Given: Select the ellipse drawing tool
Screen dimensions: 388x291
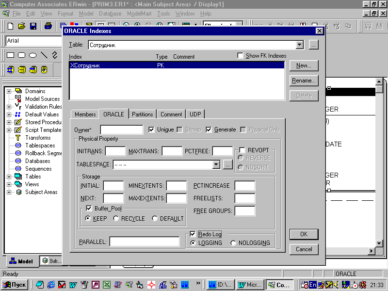Looking at the screenshot, I should tap(32, 55).
